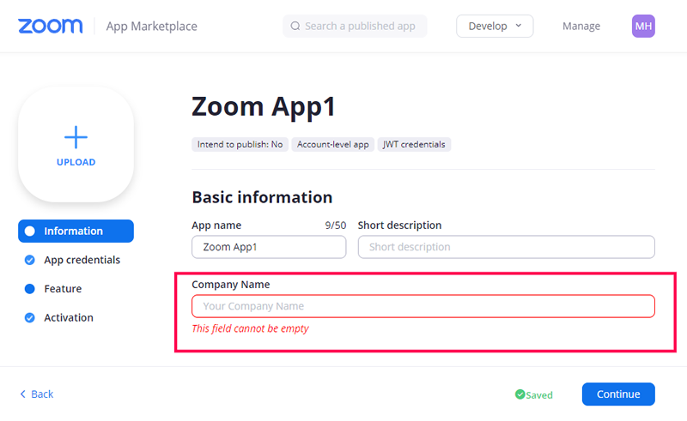The width and height of the screenshot is (687, 421).
Task: Open the Manage page
Action: 581,27
